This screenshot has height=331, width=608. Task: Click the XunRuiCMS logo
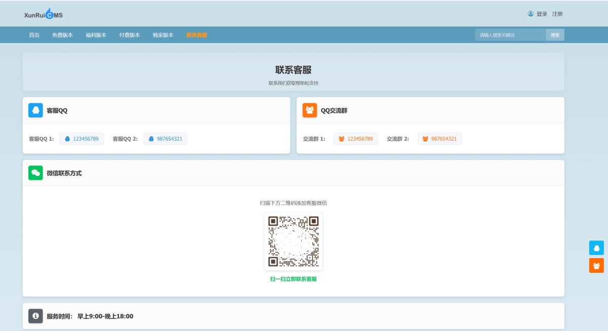44,14
